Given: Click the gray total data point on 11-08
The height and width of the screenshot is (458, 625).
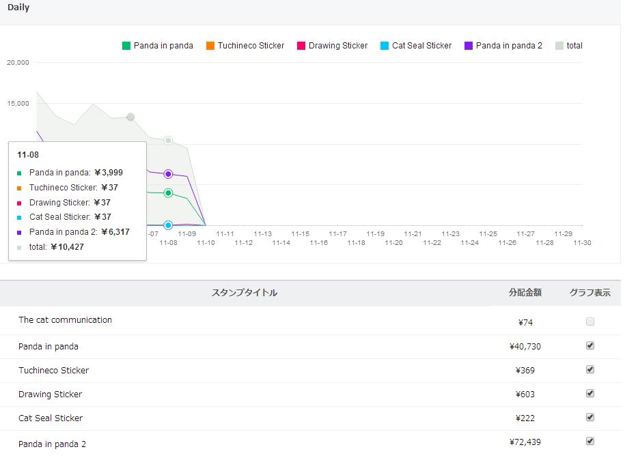Looking at the screenshot, I should click(x=168, y=141).
